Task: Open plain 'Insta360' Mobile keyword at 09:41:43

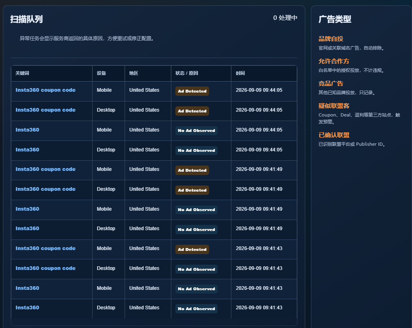Action: (27, 288)
